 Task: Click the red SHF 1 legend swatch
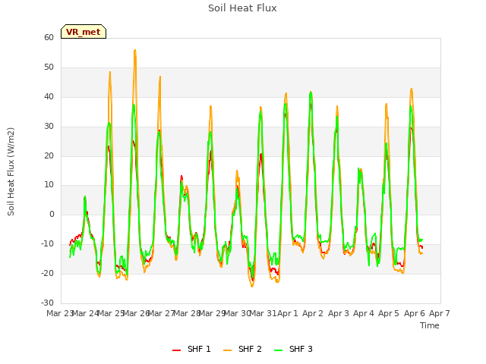pyautogui.click(x=176, y=350)
